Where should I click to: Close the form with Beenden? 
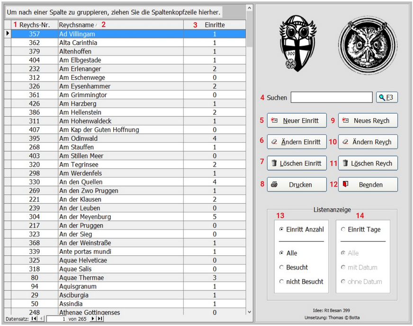coord(368,185)
